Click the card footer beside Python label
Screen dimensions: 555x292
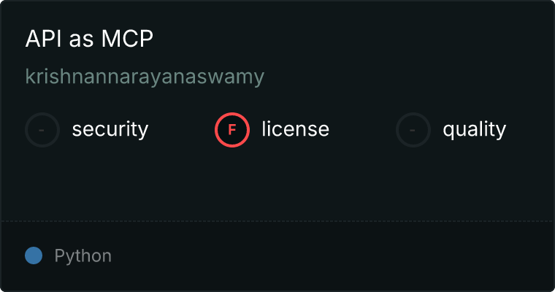click(318, 256)
